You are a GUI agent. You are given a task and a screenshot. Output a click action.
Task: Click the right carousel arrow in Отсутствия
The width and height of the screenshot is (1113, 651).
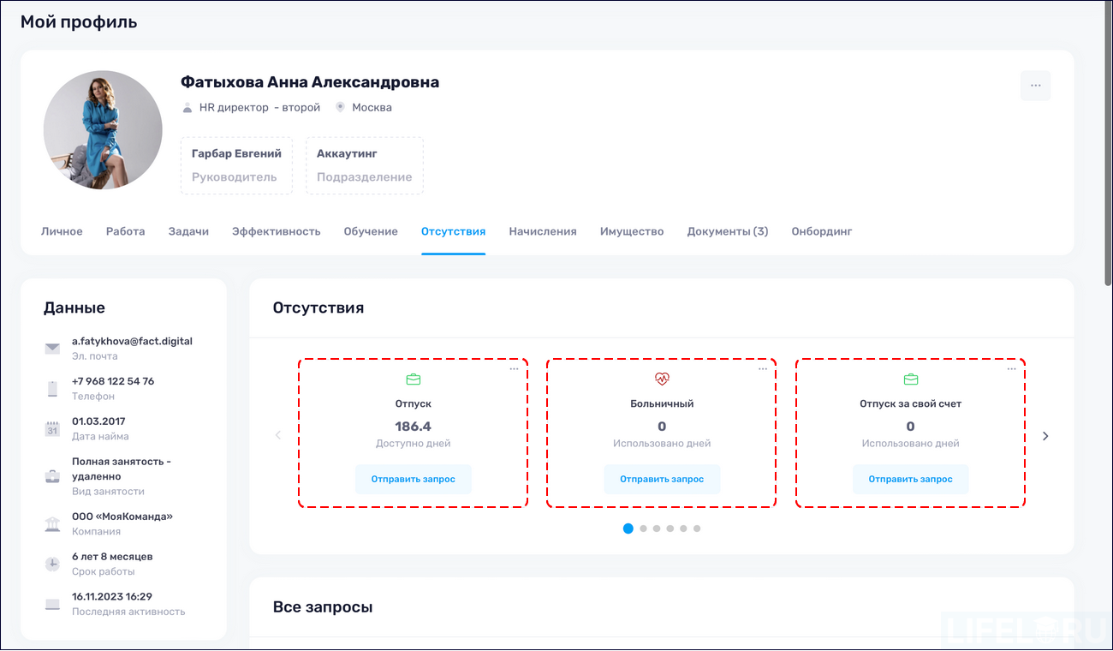[1045, 435]
